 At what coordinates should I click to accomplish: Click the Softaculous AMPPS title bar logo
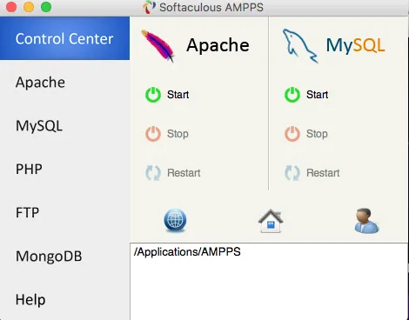[149, 7]
